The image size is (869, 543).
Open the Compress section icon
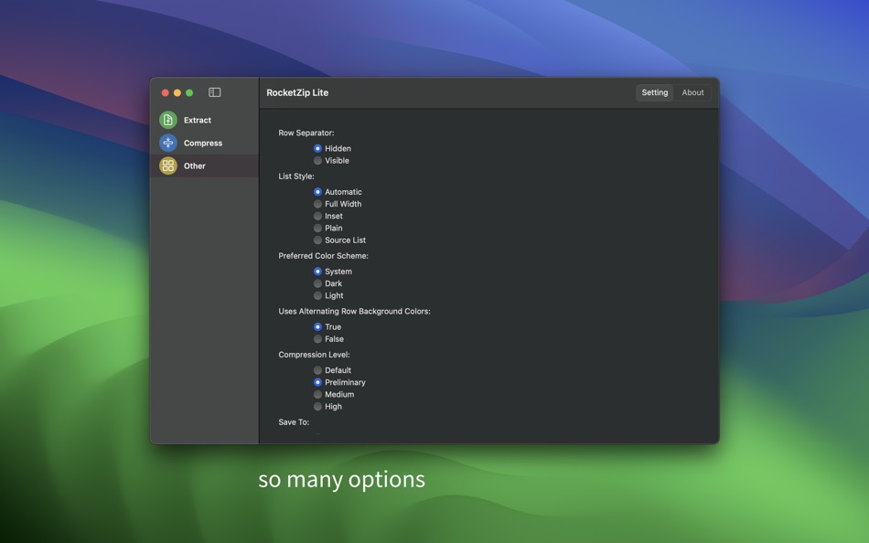tap(168, 143)
